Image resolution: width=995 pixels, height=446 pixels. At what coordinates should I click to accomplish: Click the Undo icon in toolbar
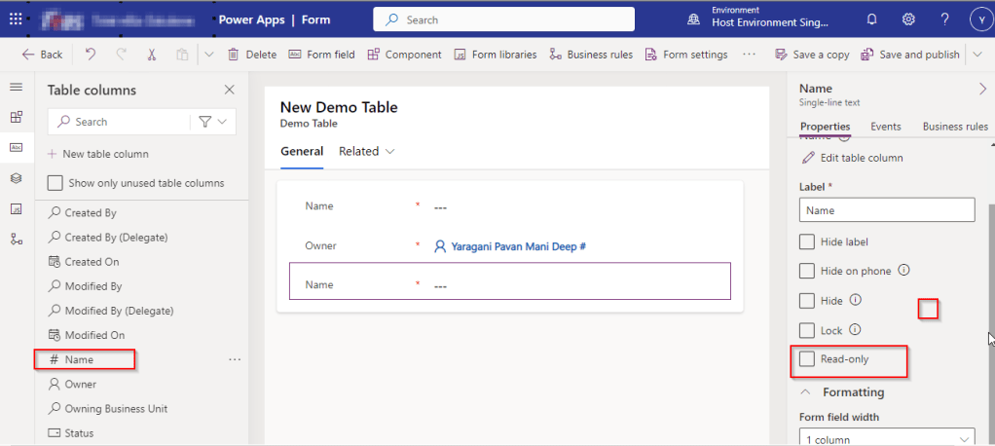[x=91, y=55]
